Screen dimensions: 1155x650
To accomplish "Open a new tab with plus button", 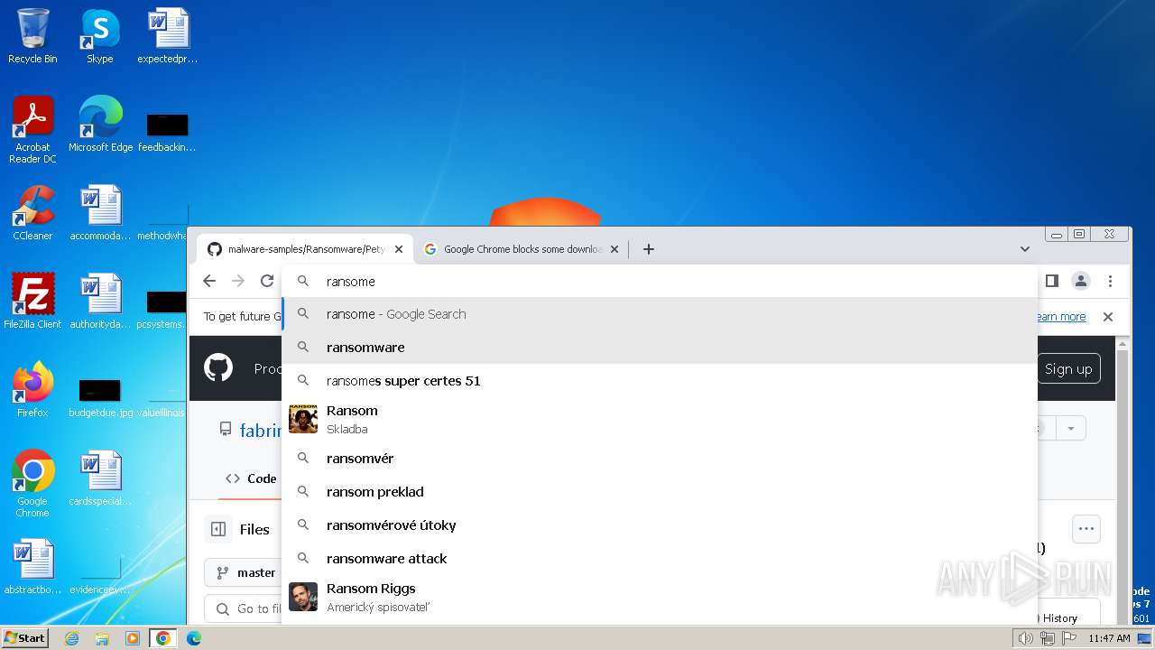I will (x=648, y=249).
